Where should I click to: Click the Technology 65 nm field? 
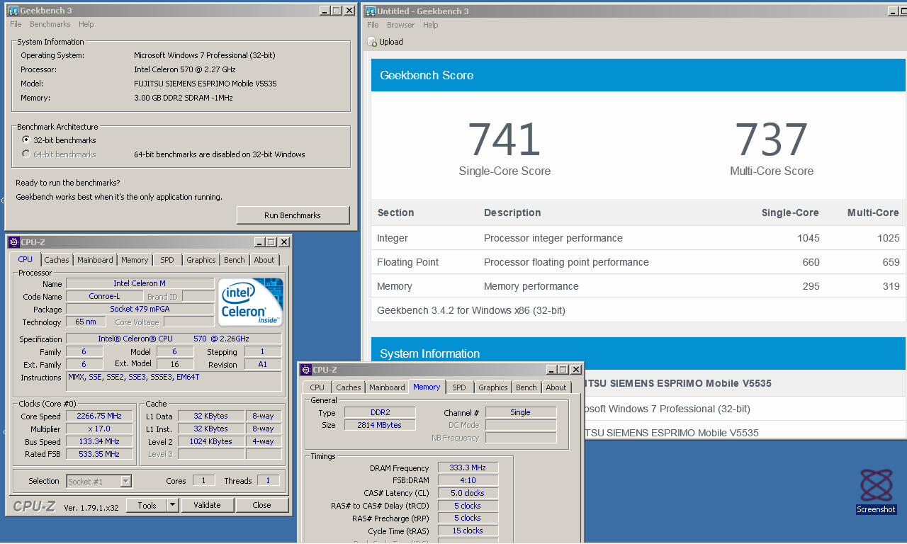point(85,322)
